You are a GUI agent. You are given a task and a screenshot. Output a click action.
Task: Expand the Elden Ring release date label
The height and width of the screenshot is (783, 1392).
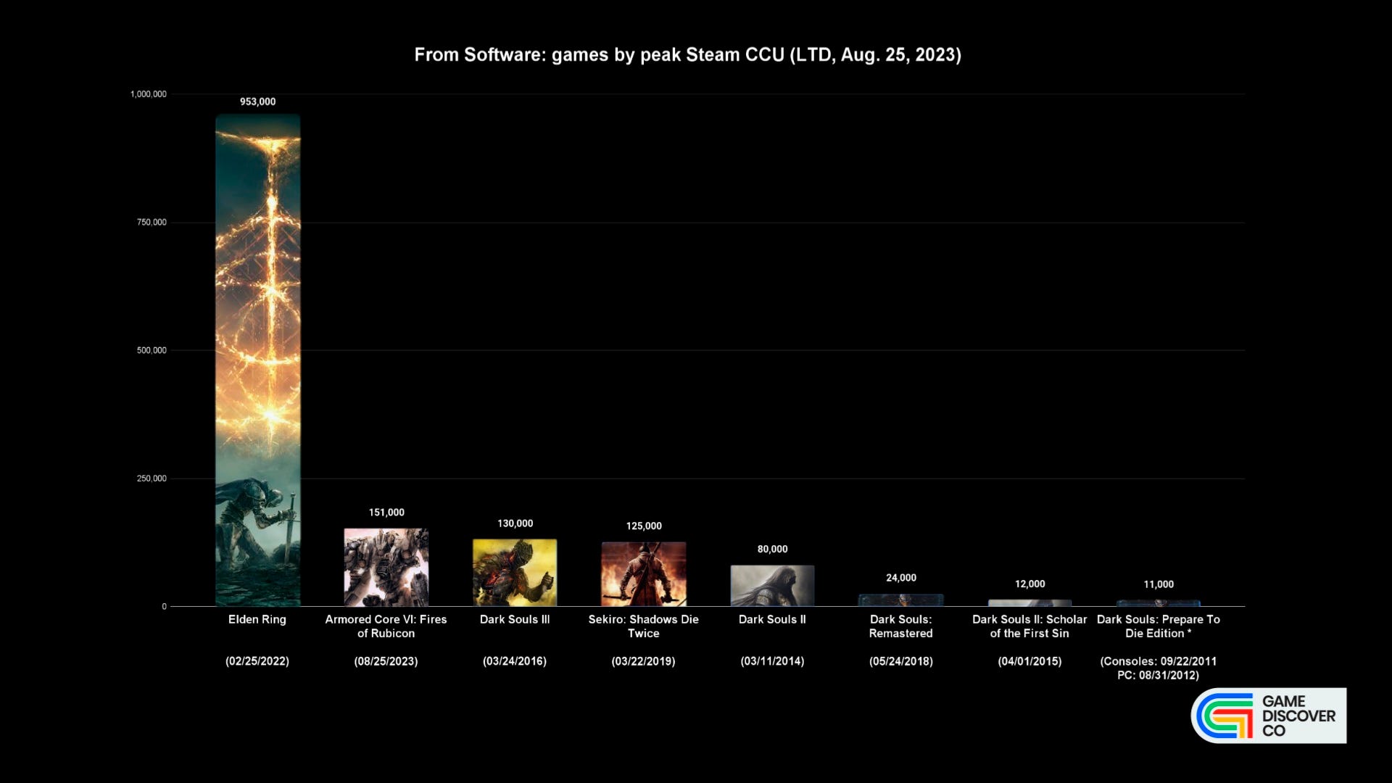coord(257,660)
